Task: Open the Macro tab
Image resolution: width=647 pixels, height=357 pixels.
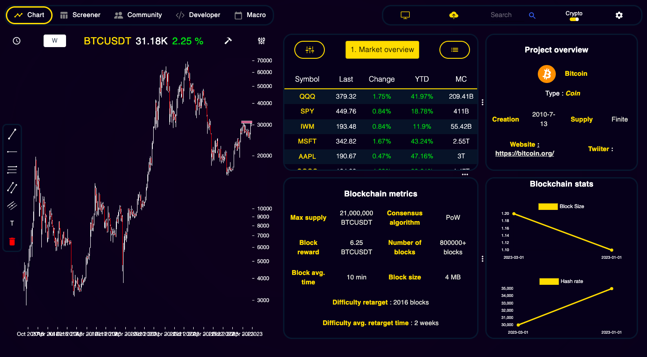Action: 250,15
